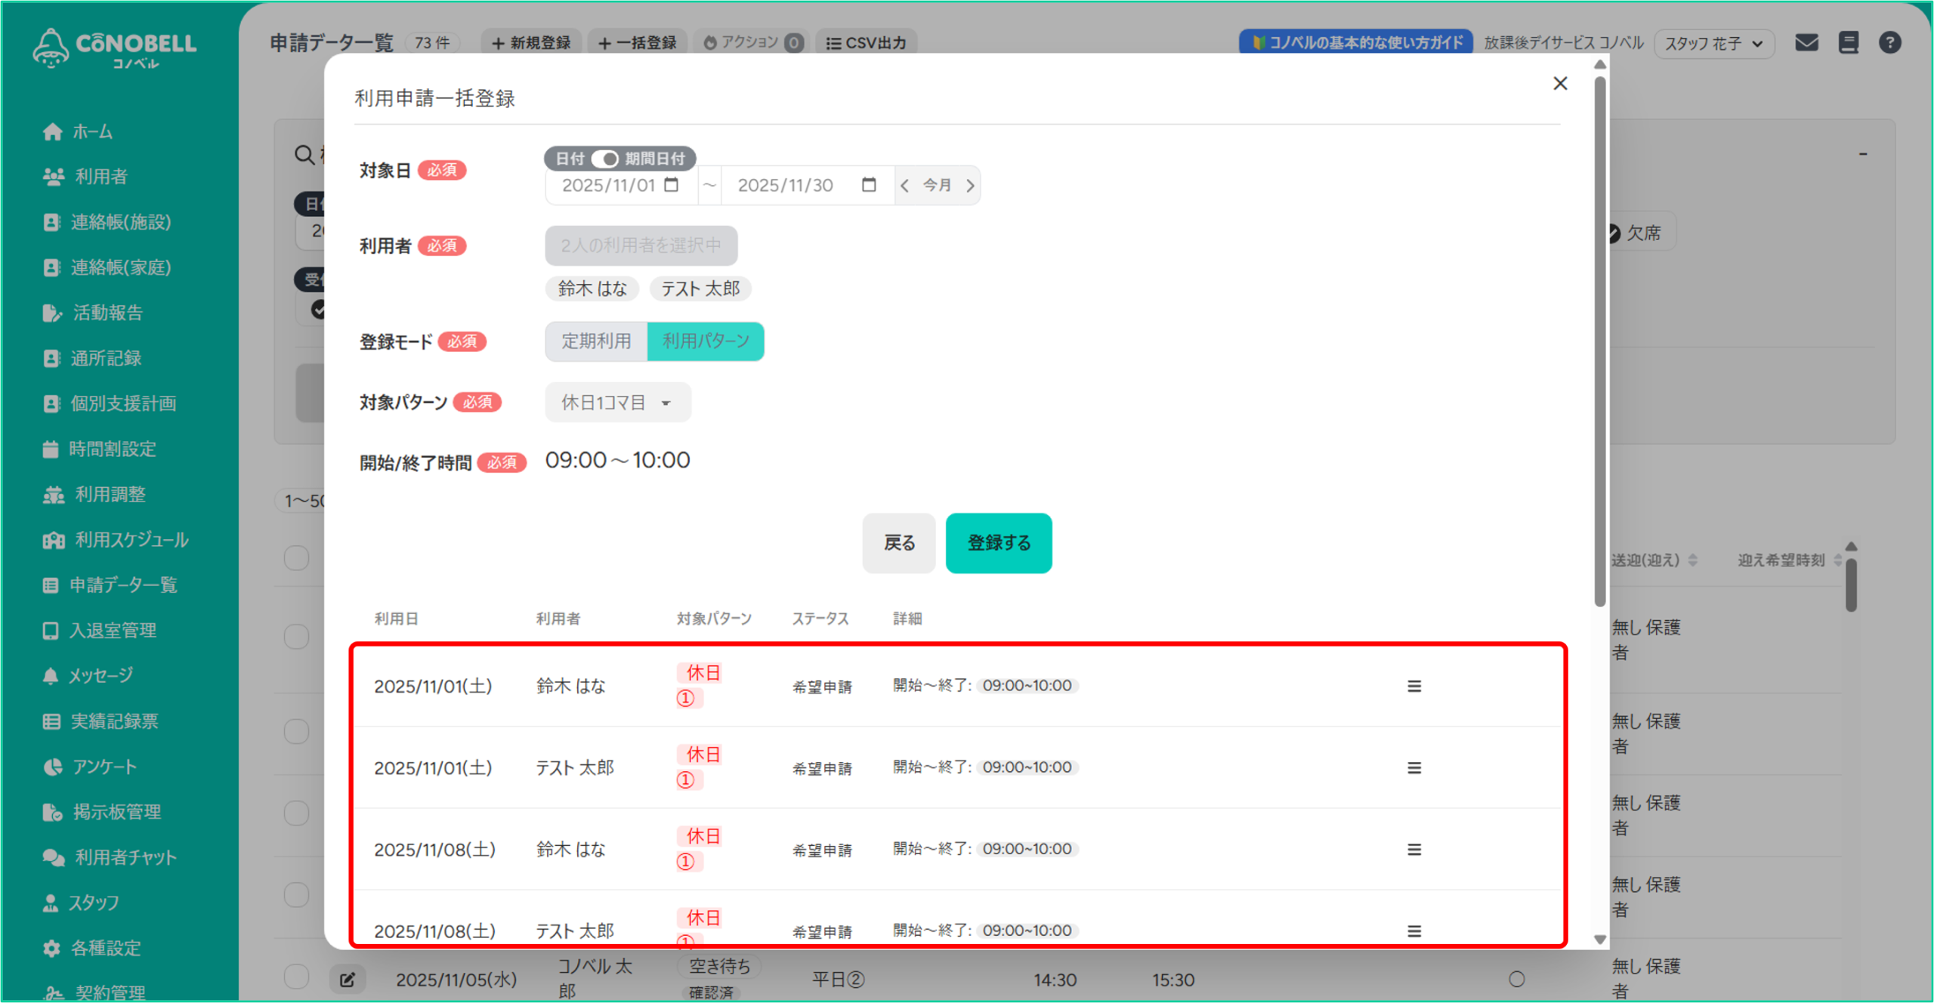Click the 登録する button
Image resolution: width=1934 pixels, height=1003 pixels.
998,543
